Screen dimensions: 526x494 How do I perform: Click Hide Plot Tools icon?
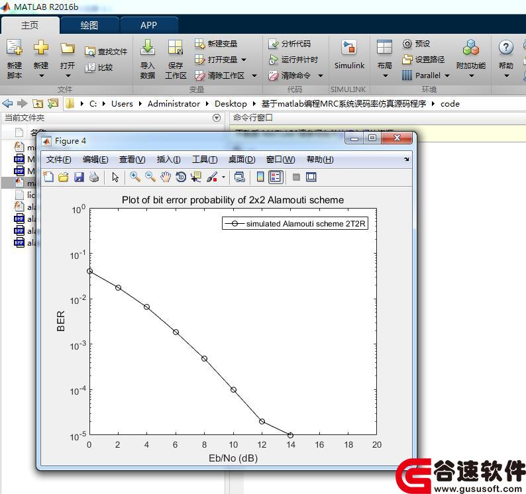[x=296, y=177]
